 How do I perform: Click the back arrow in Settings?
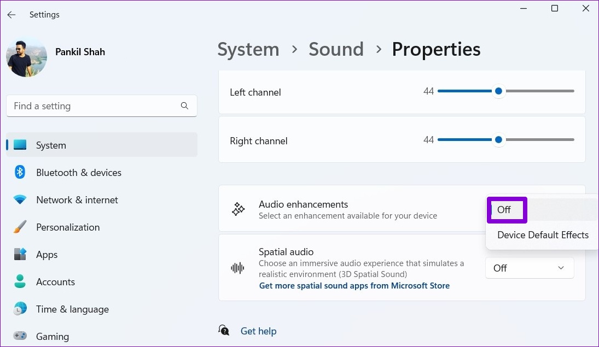[11, 15]
